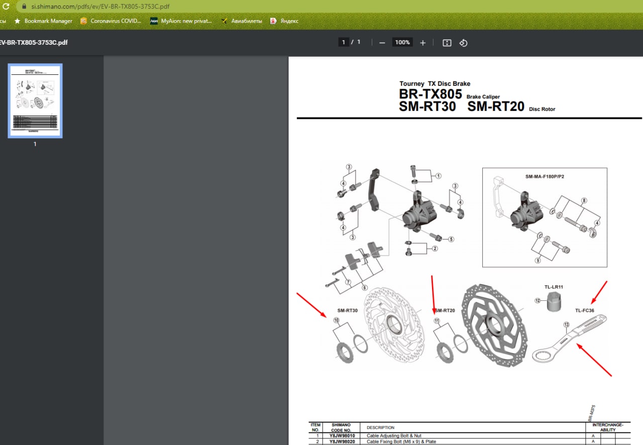Open the Coronavirus COVID bookmark
The width and height of the screenshot is (643, 445).
(111, 21)
